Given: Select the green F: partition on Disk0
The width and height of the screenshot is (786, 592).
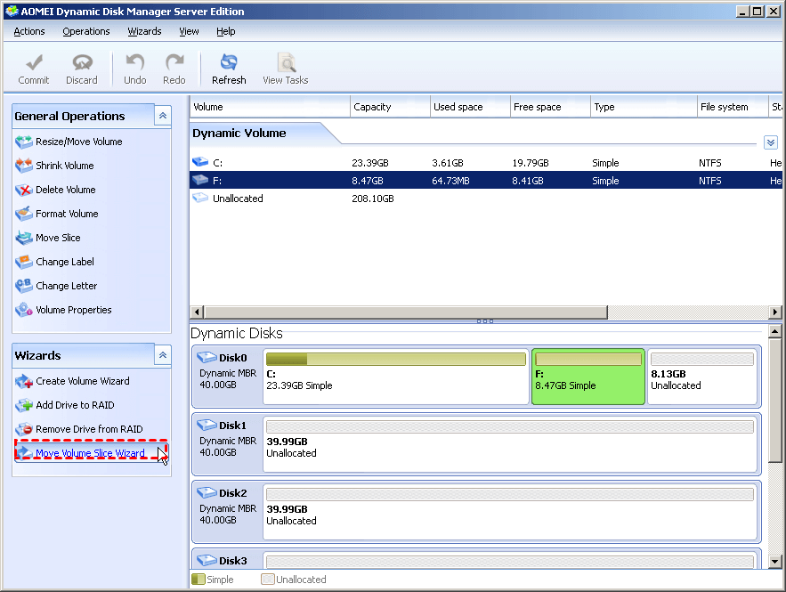Looking at the screenshot, I should [588, 377].
